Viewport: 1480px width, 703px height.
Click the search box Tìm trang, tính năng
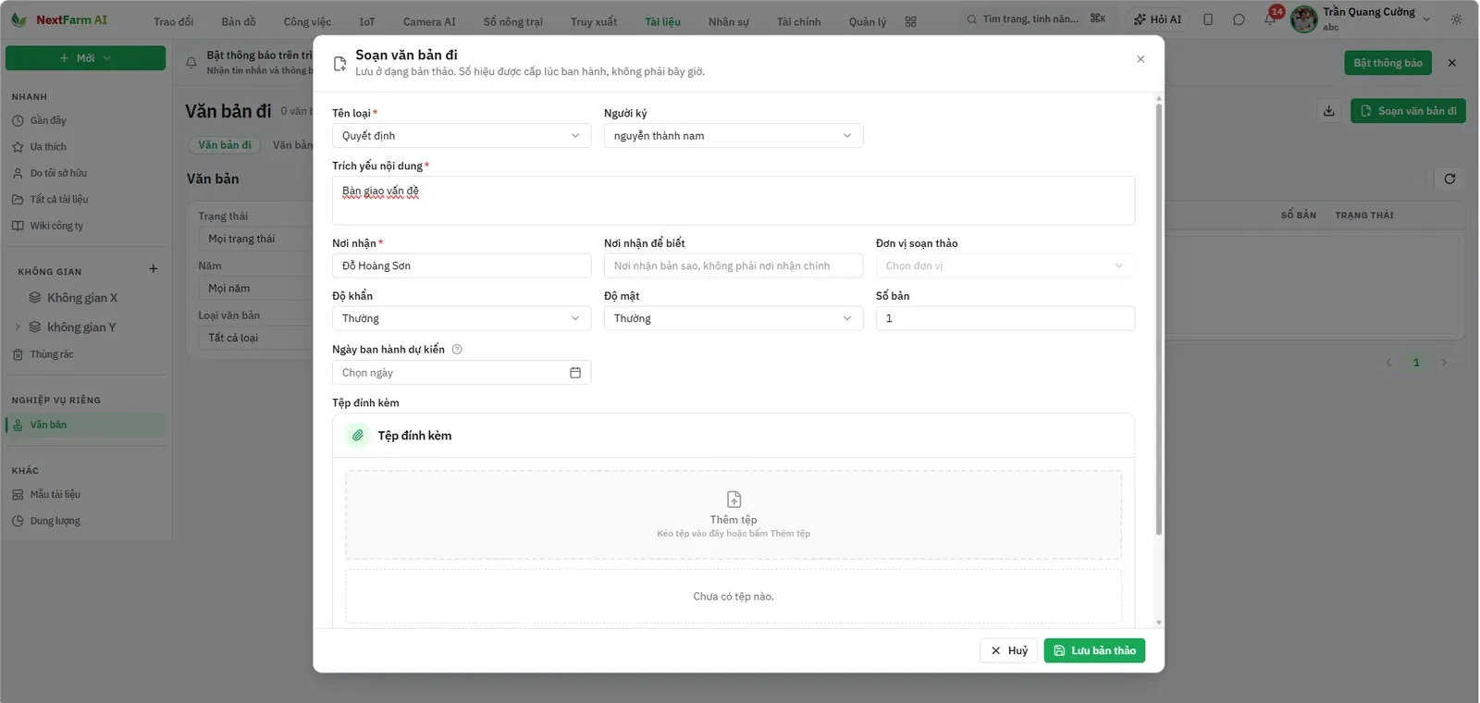[x=1035, y=18]
